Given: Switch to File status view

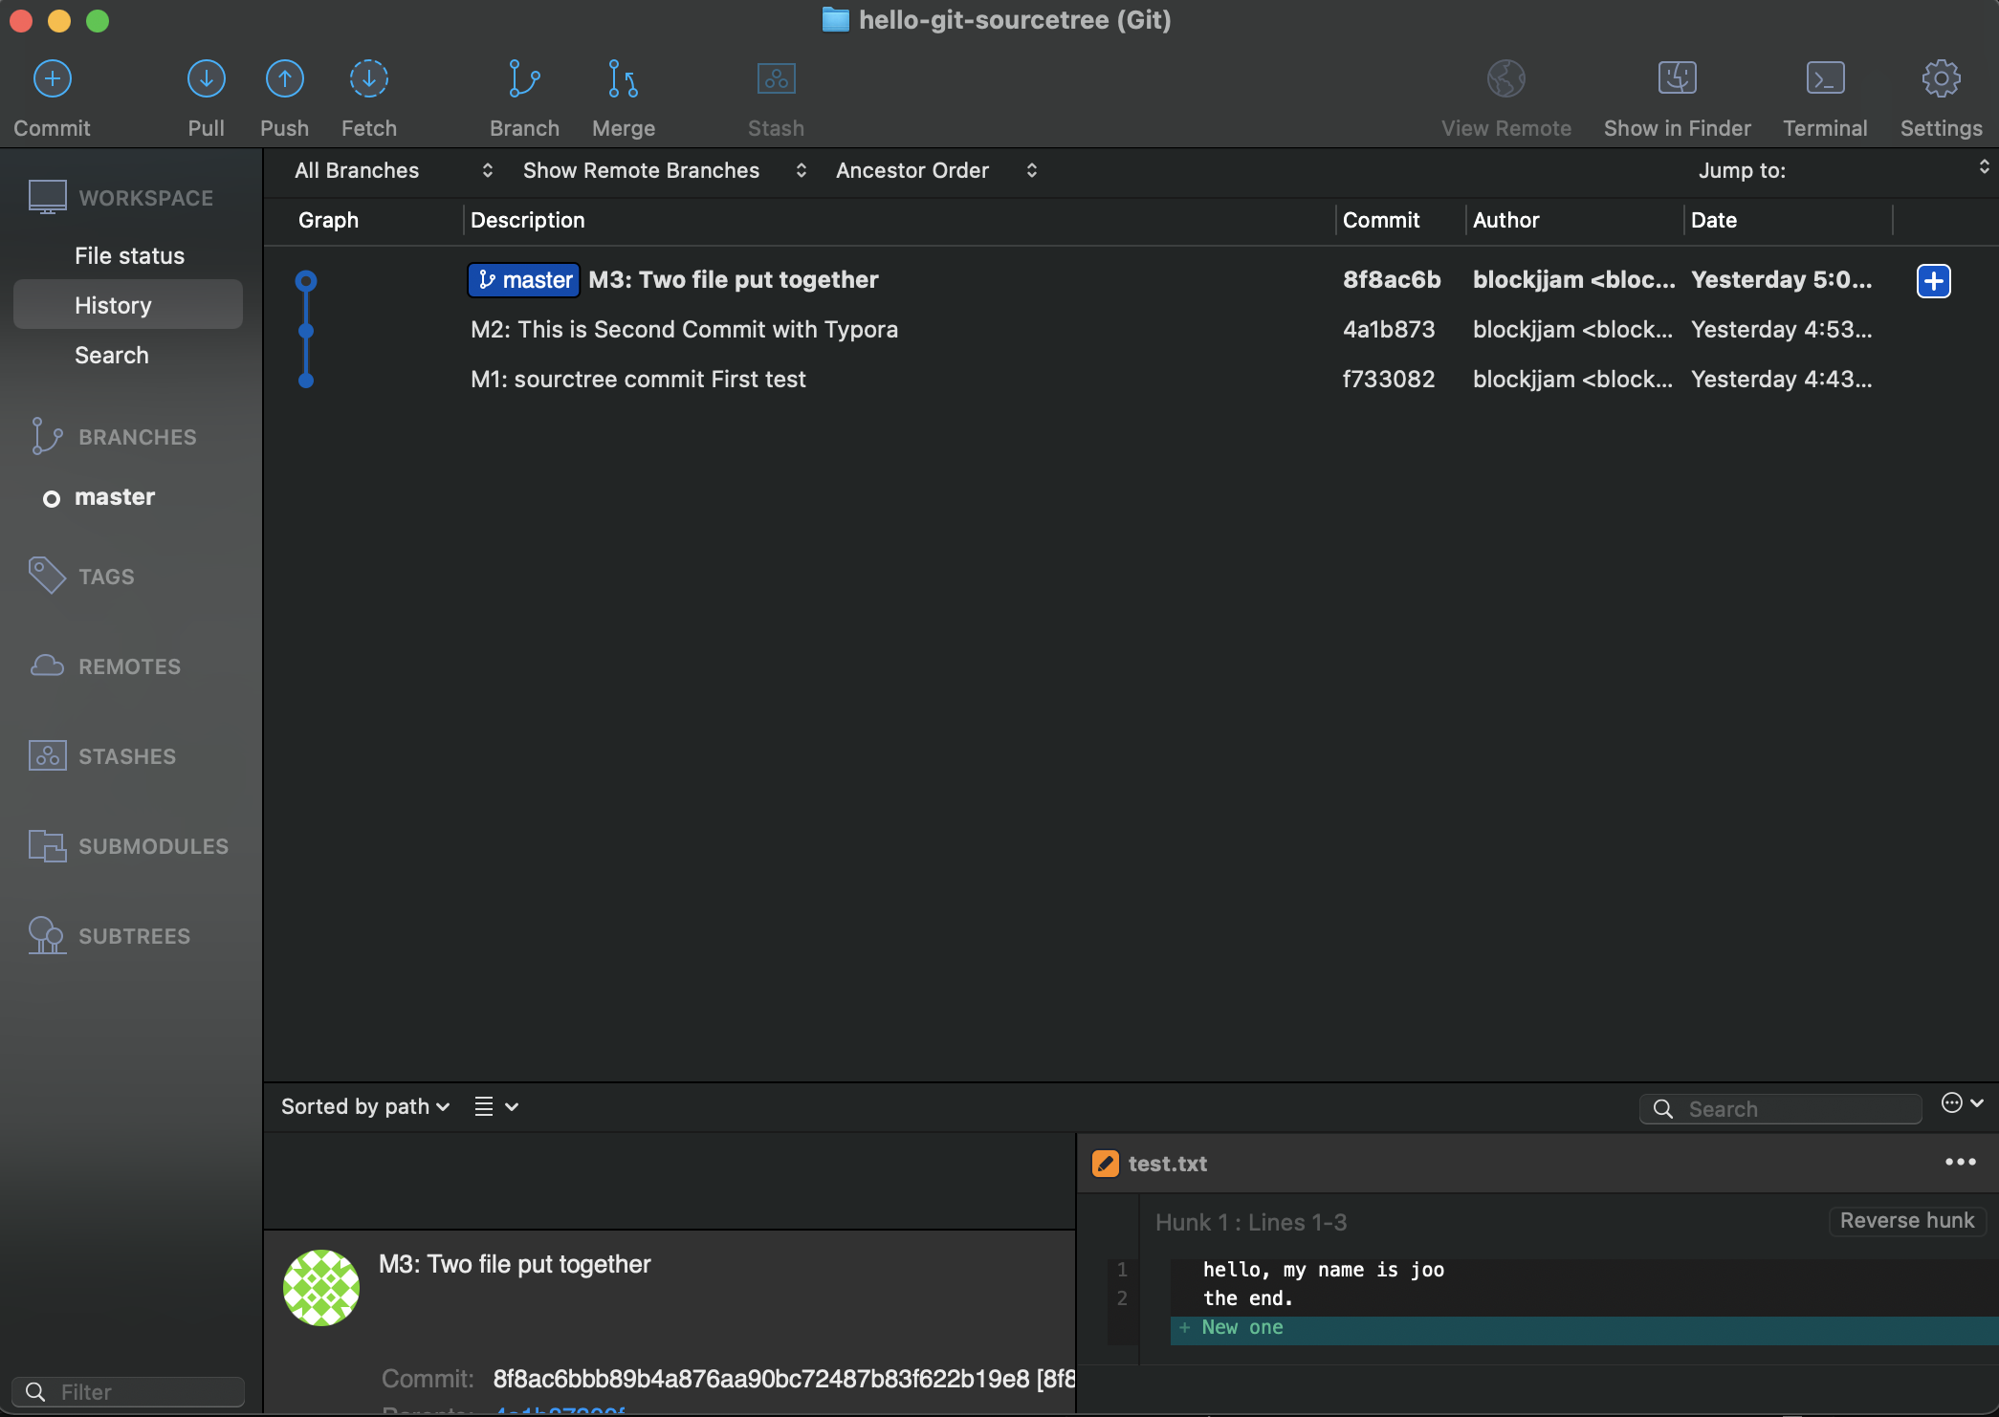Looking at the screenshot, I should point(129,256).
